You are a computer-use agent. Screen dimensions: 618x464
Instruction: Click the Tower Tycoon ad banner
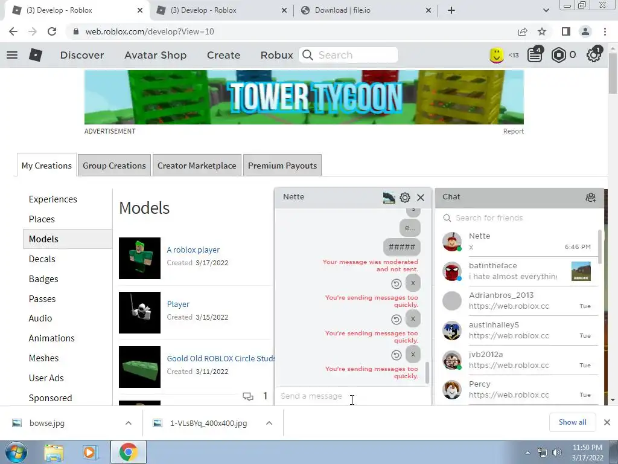(x=304, y=97)
